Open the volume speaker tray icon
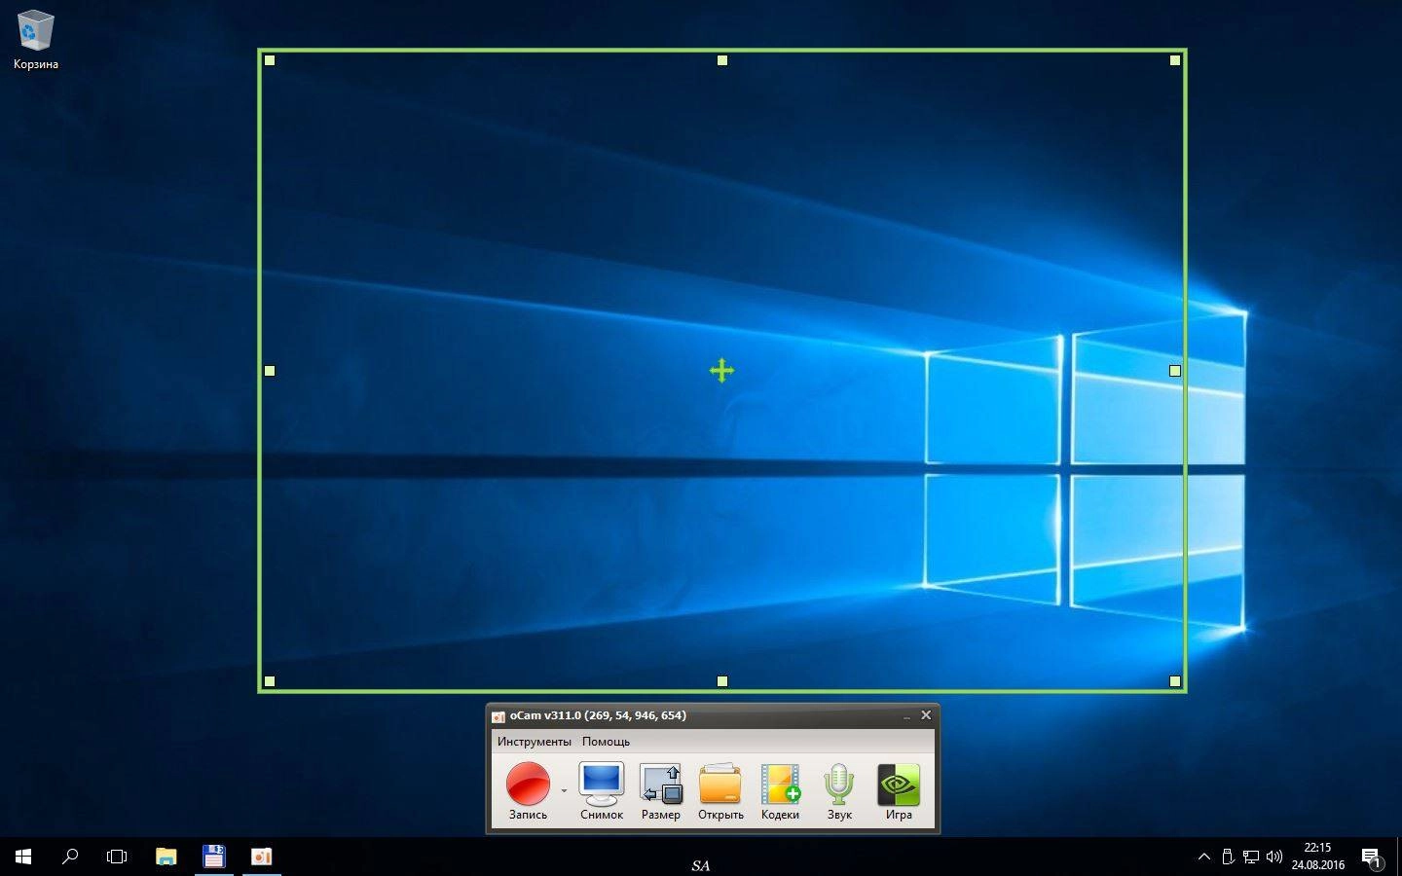Screen dimensions: 1402x876 [1274, 857]
